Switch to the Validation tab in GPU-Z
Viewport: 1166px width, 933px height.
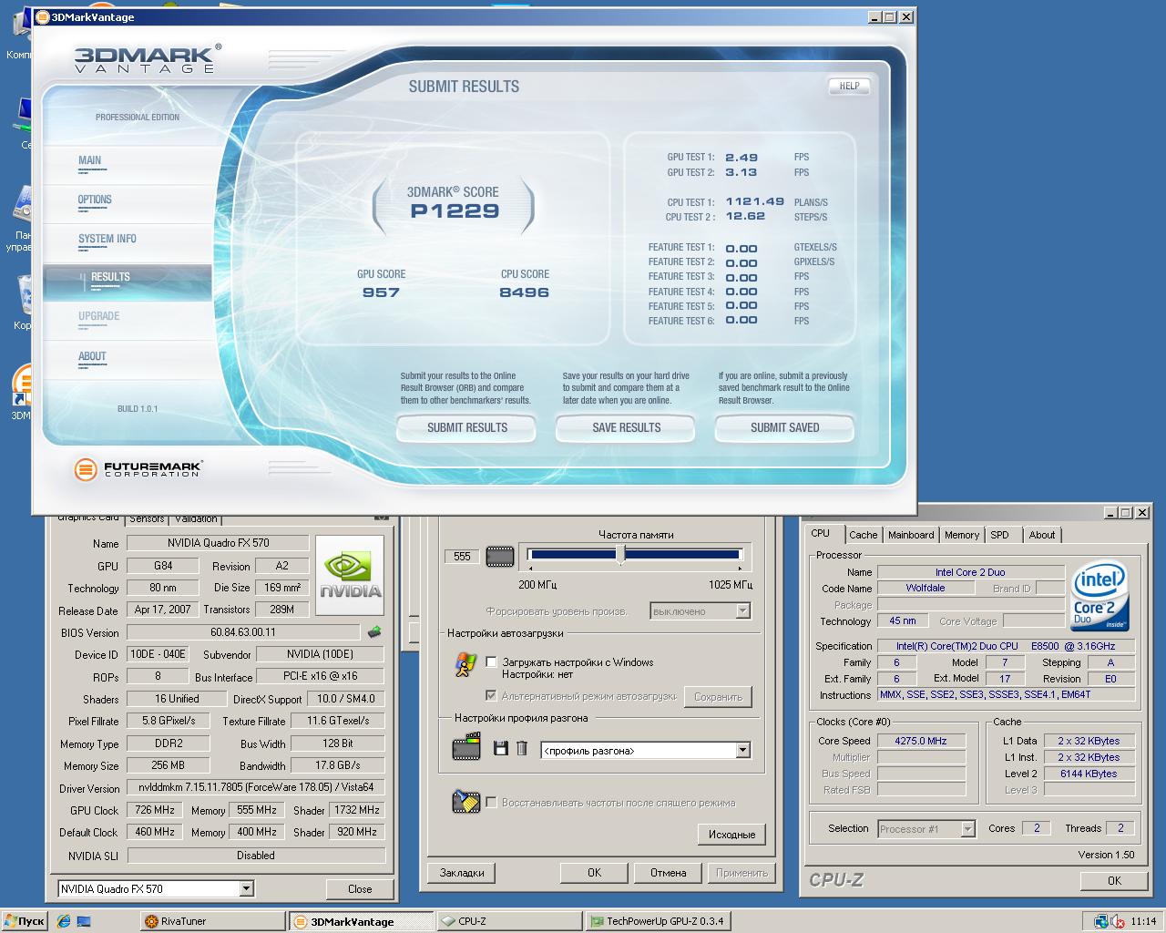(x=196, y=518)
